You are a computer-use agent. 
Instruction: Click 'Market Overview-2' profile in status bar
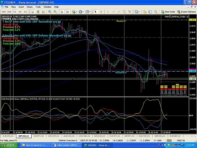[x=68, y=140]
